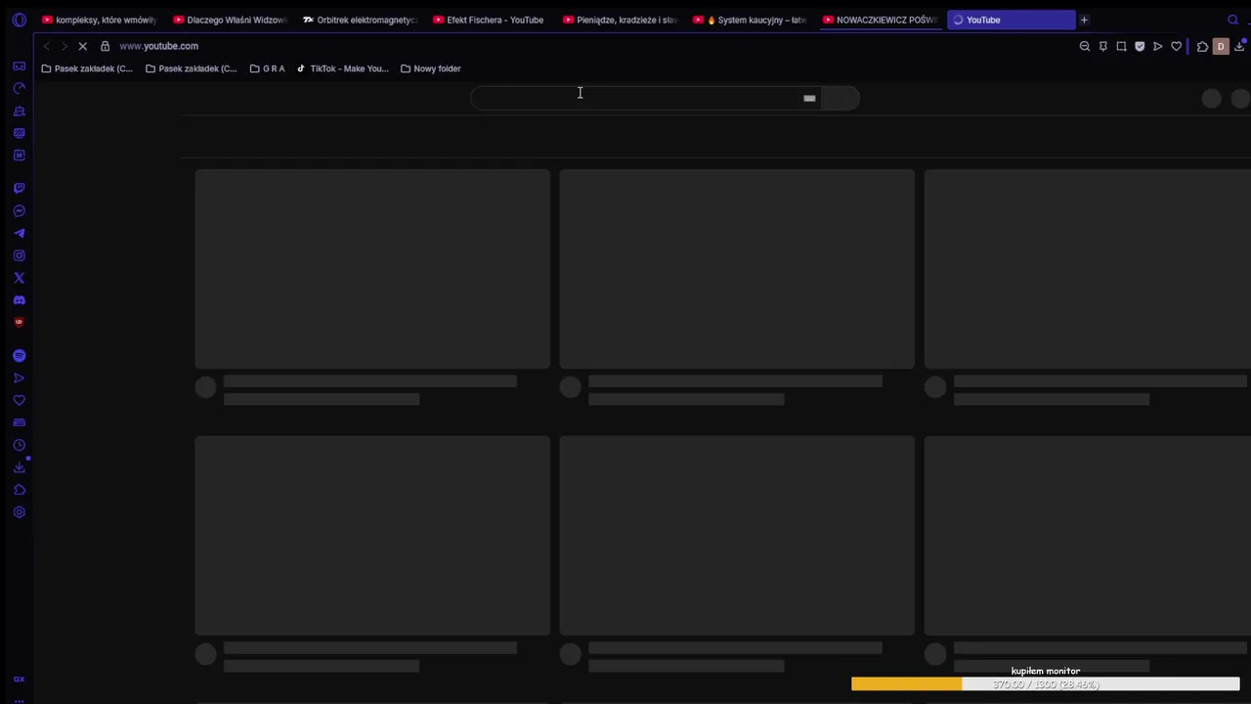
Task: Open a new tab with plus button
Action: (1084, 20)
